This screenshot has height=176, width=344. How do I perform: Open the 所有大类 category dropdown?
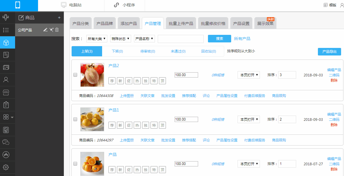coord(97,39)
